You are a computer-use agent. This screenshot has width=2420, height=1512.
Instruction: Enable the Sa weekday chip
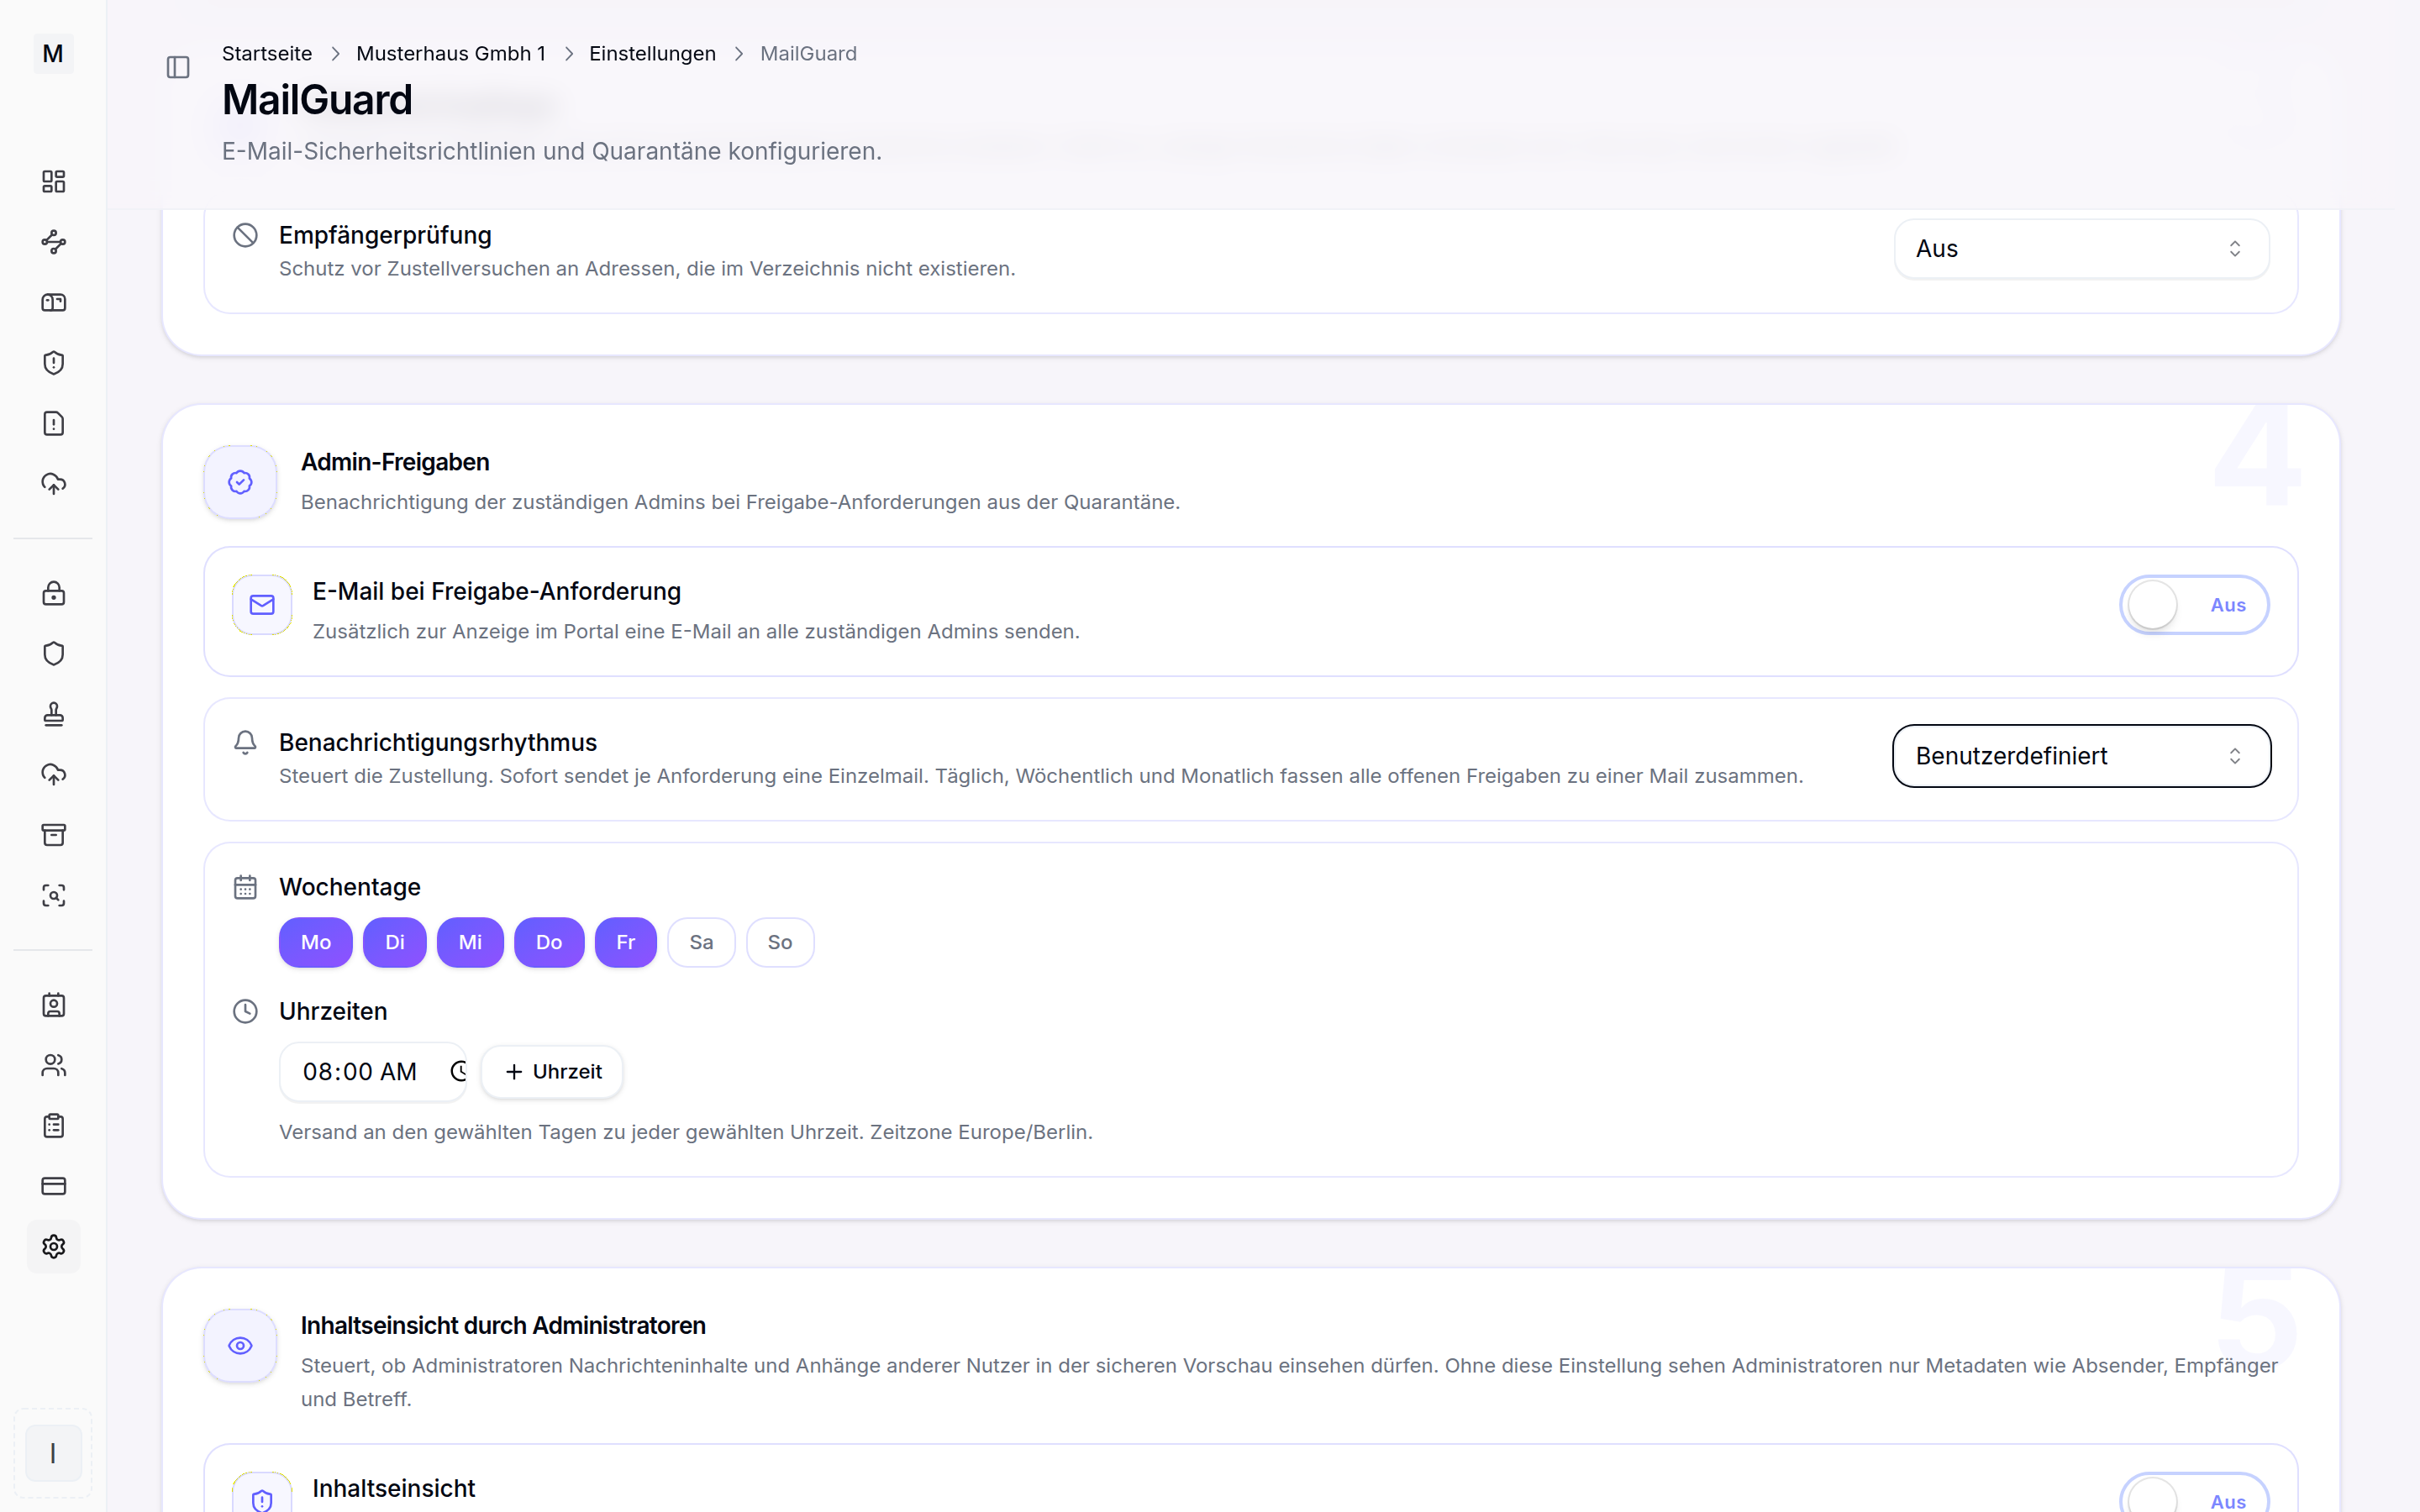pyautogui.click(x=701, y=942)
